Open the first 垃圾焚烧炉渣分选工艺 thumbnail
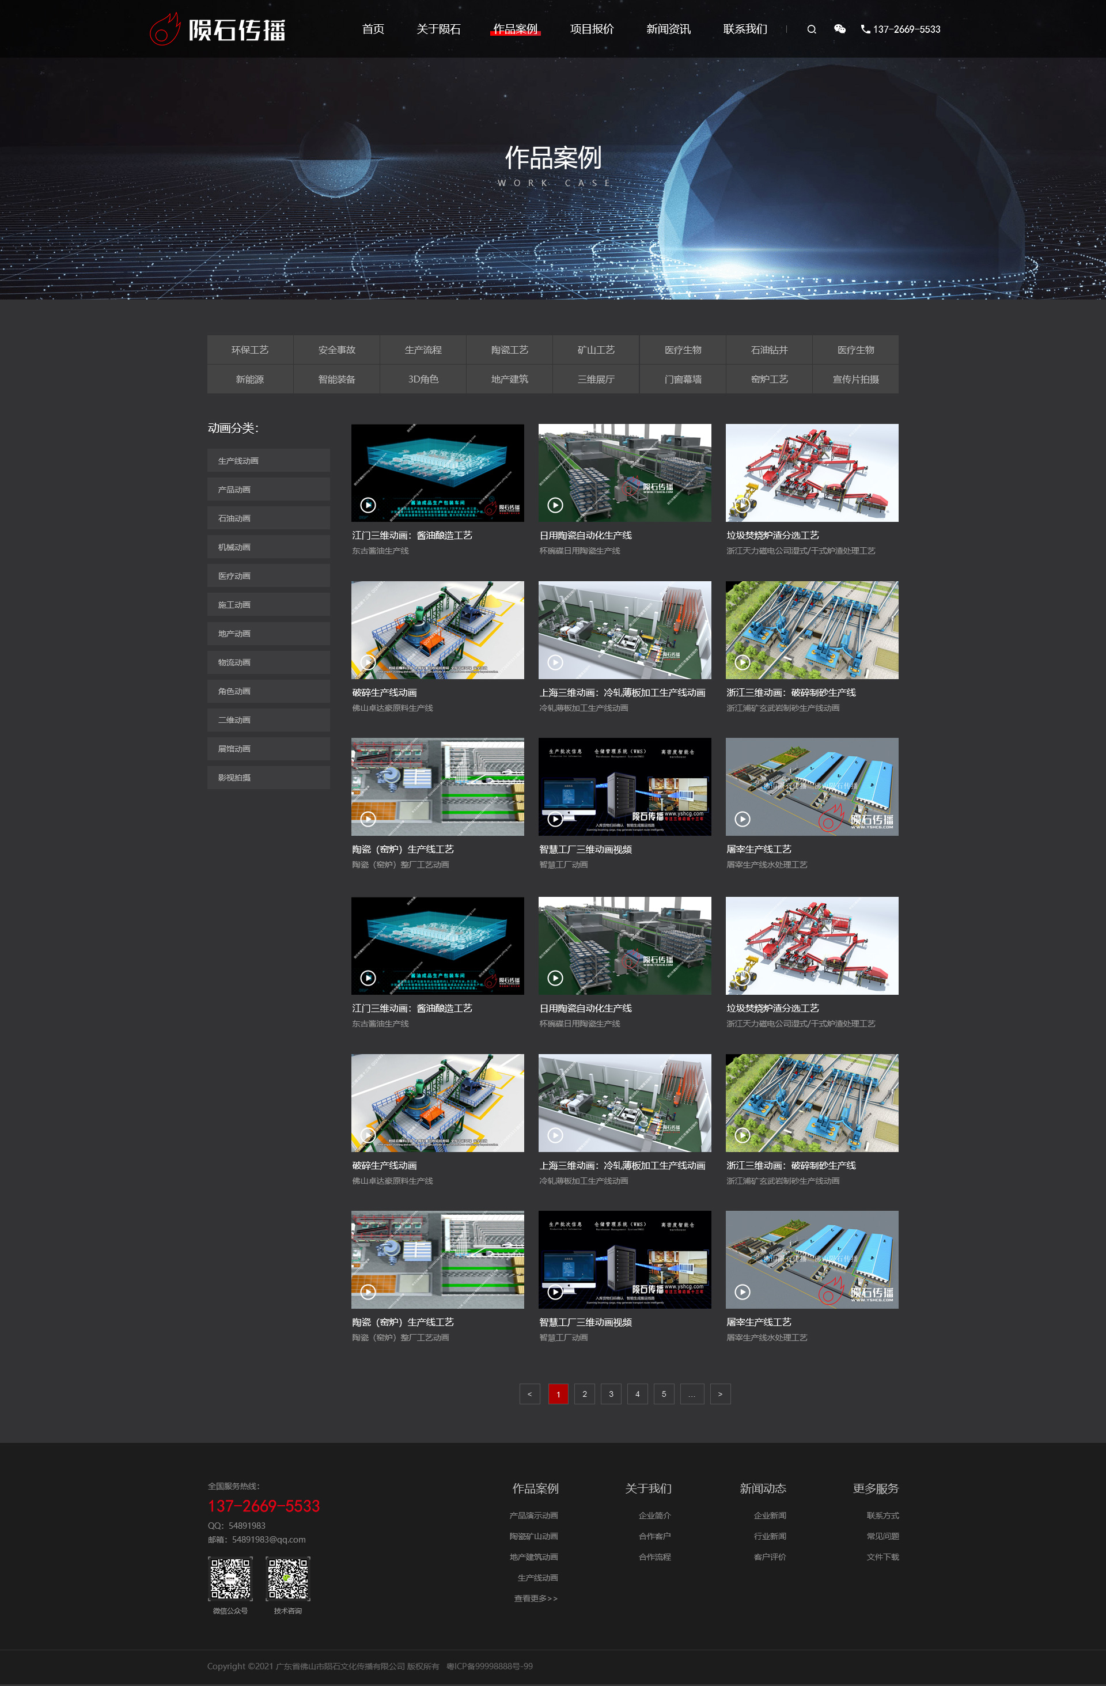 point(811,472)
